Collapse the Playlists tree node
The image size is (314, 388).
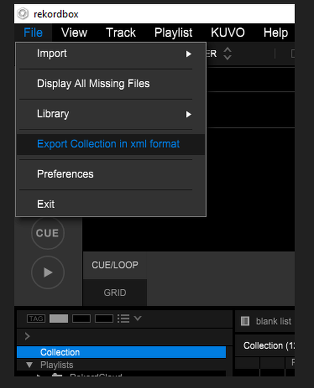point(30,365)
